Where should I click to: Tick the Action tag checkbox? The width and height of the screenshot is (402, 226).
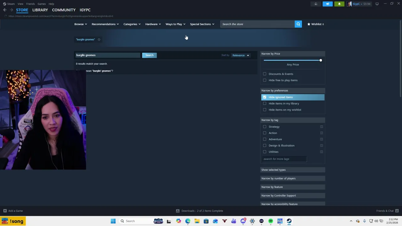click(x=265, y=133)
